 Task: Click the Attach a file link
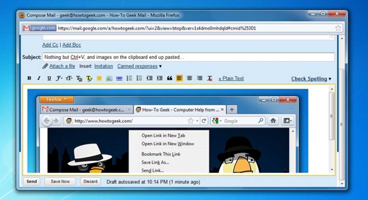tap(62, 66)
